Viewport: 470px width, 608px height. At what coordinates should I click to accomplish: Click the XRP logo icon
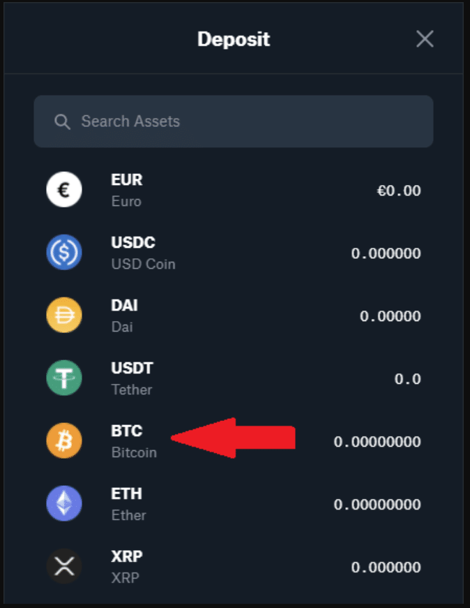(x=64, y=566)
